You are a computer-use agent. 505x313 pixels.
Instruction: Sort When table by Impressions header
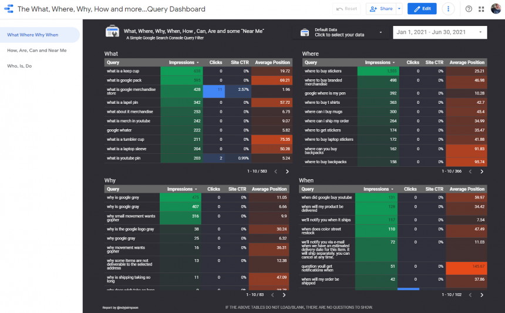[x=378, y=189]
